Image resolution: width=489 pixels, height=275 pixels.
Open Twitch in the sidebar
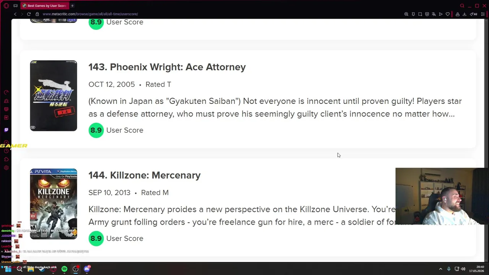coord(6,130)
